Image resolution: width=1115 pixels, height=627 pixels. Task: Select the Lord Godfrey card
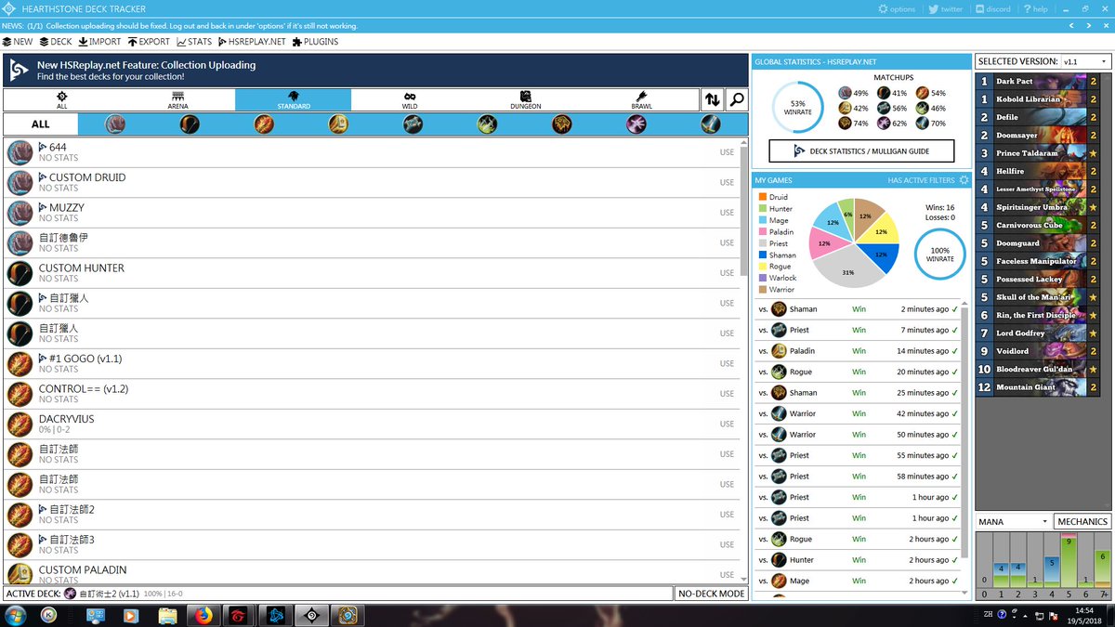(x=1039, y=333)
